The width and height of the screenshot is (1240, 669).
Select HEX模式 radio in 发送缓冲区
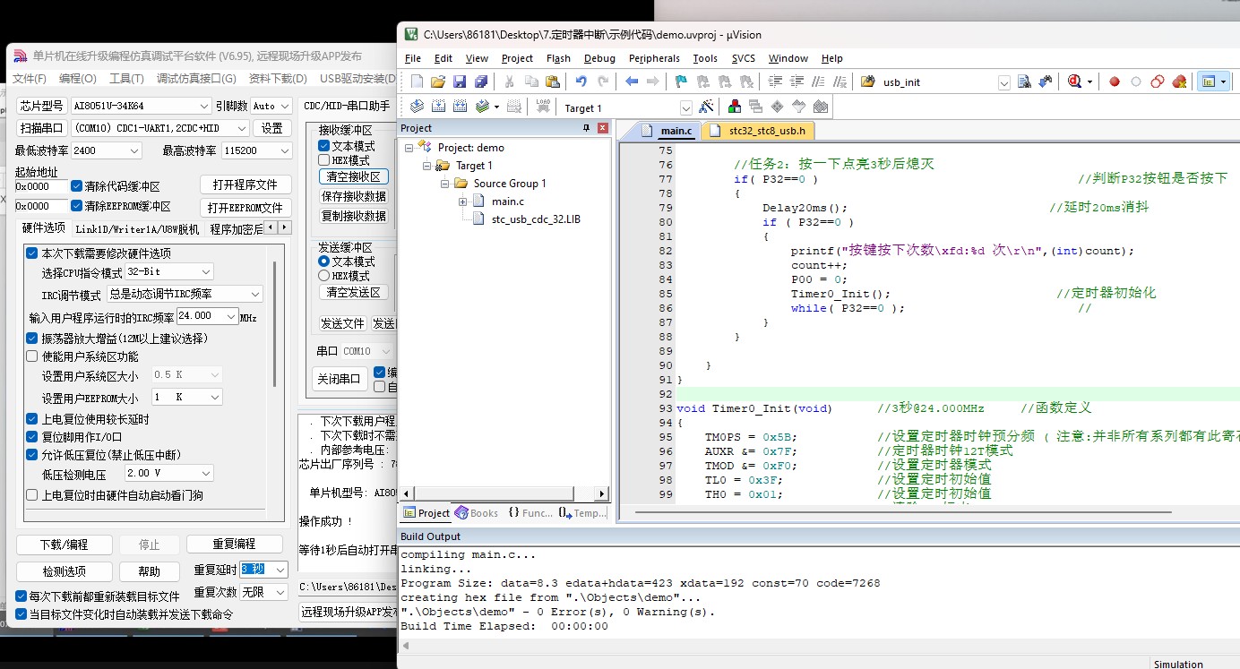[x=324, y=276]
